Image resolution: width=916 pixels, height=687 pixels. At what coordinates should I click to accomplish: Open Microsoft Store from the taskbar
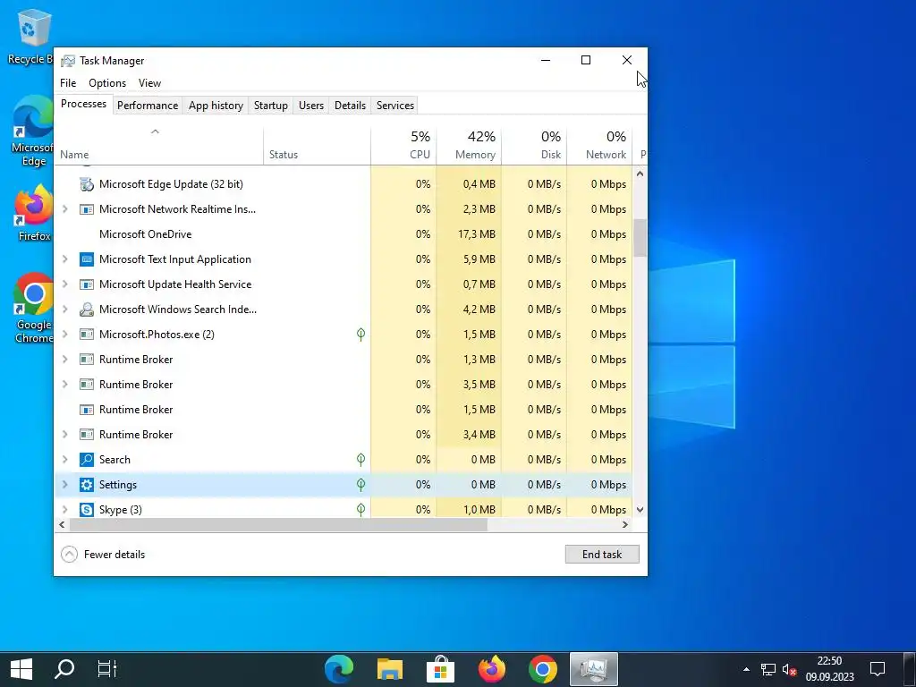coord(440,669)
